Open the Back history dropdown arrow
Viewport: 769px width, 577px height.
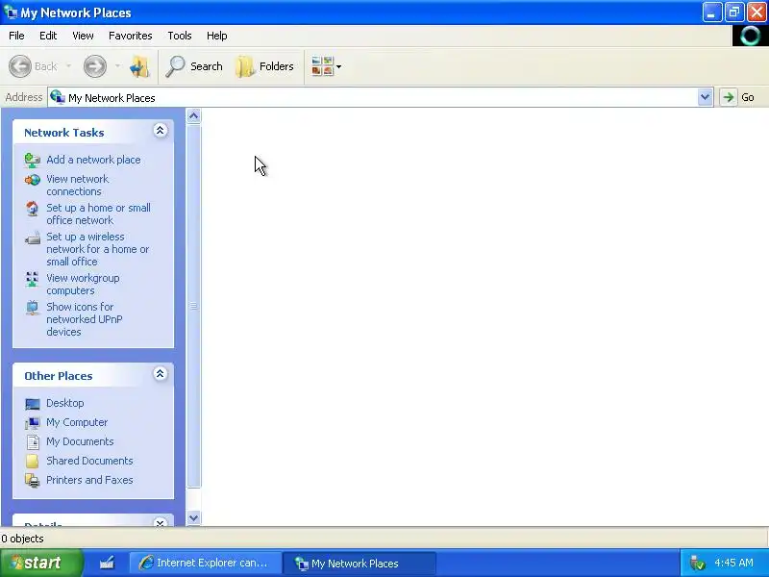[x=68, y=66]
